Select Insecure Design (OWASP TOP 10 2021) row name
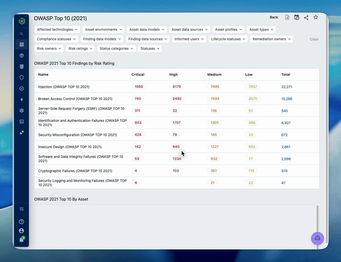 [70, 147]
